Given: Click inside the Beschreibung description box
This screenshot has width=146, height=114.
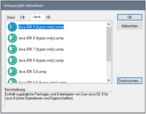Looking at the screenshot, I should [x=59, y=100].
